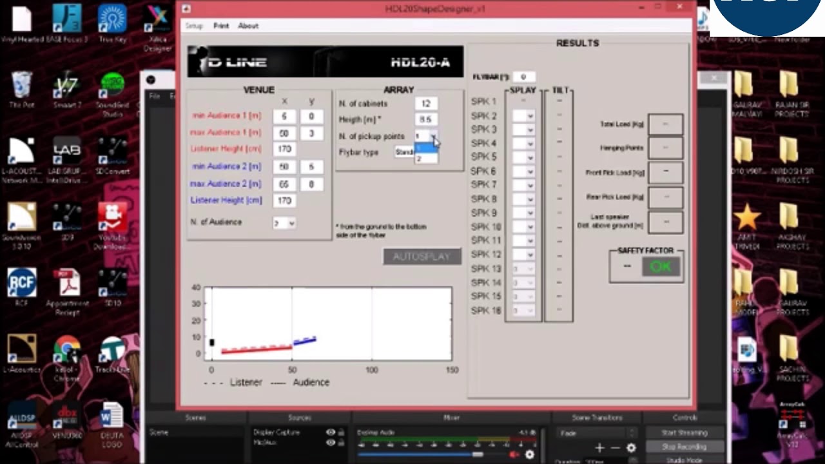Toggle lock on Display Capture source
This screenshot has height=464, width=825.
341,432
